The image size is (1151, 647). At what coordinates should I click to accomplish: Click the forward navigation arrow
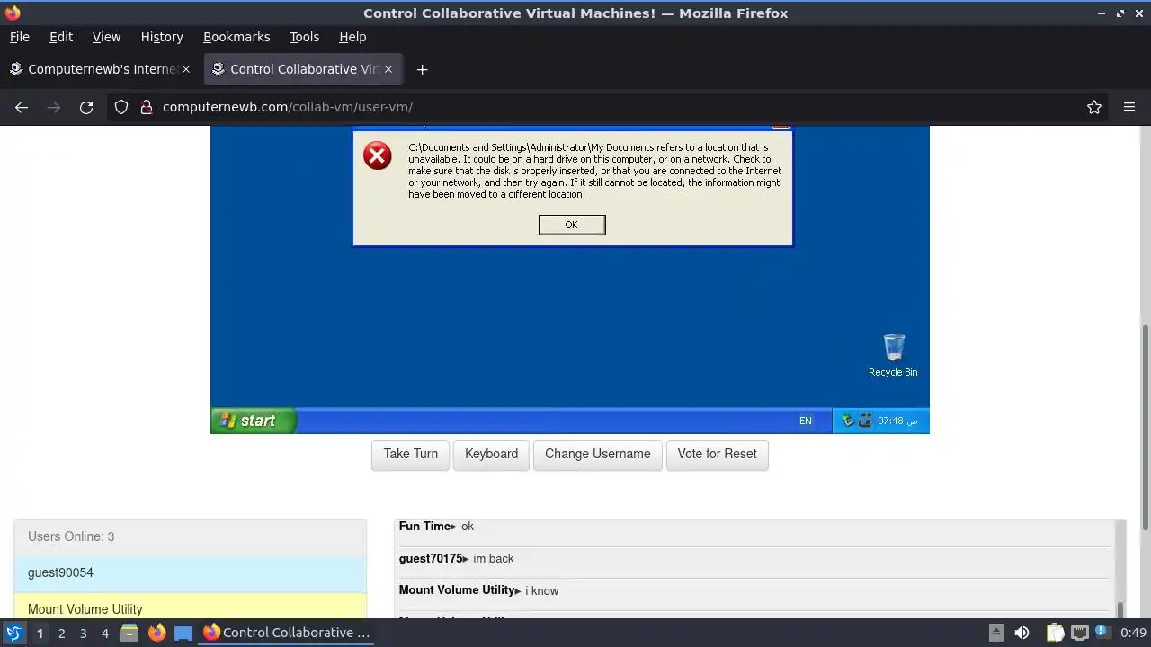coord(54,107)
